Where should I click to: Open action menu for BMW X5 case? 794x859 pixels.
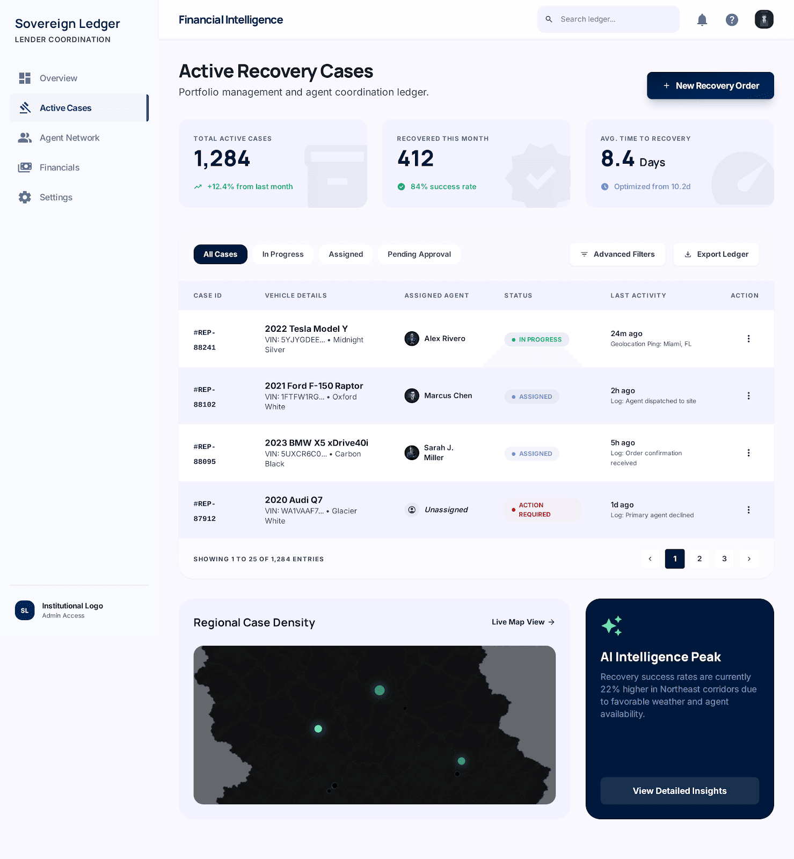coord(748,453)
